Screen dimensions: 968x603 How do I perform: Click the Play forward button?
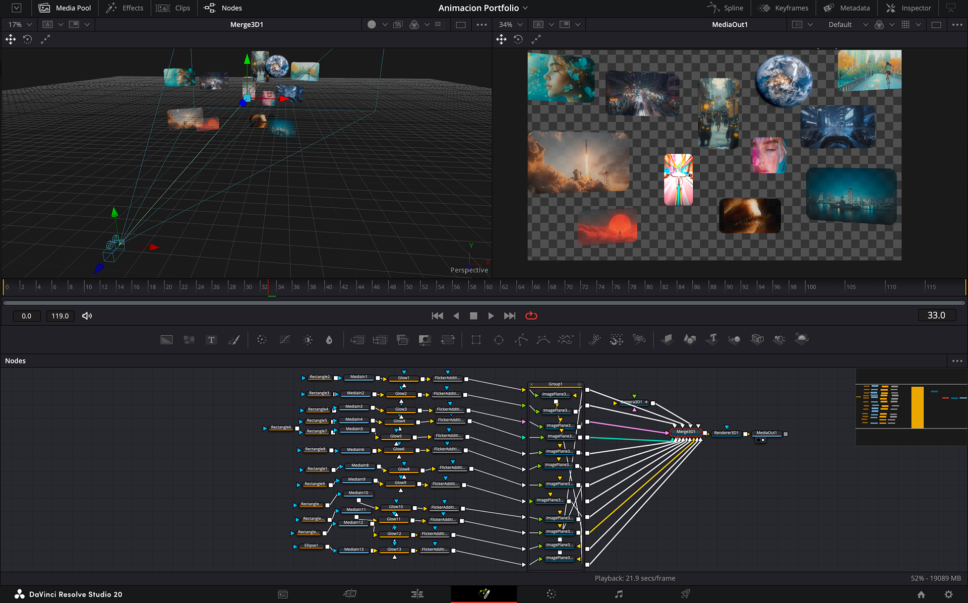[491, 316]
